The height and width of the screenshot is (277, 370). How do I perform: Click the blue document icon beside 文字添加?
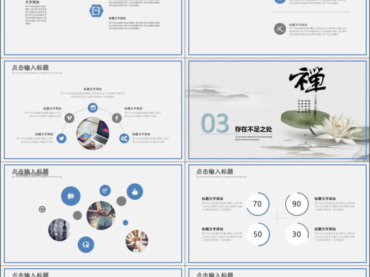click(96, 11)
